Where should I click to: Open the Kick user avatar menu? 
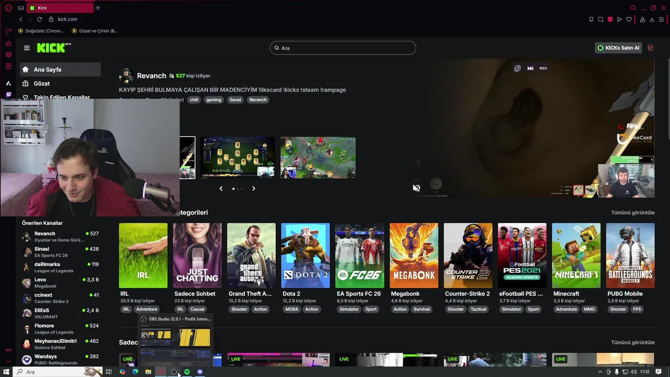(651, 48)
